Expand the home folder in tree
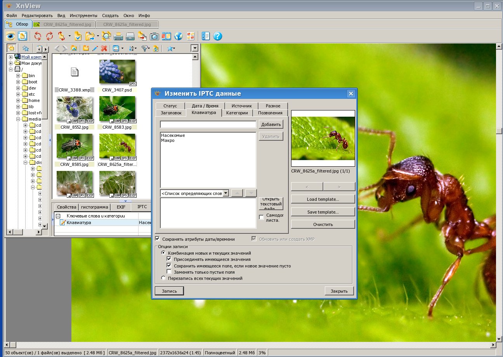This screenshot has width=503, height=357. 18,100
